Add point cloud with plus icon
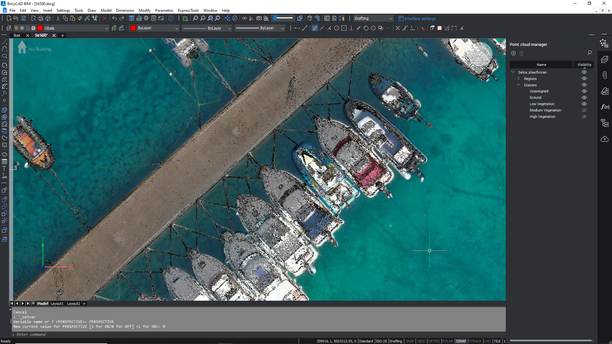The height and width of the screenshot is (344, 612). 514,53
